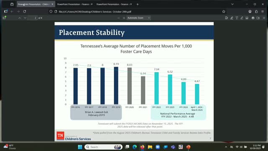
Task: Click the address bar file URL
Action: pos(95,12)
